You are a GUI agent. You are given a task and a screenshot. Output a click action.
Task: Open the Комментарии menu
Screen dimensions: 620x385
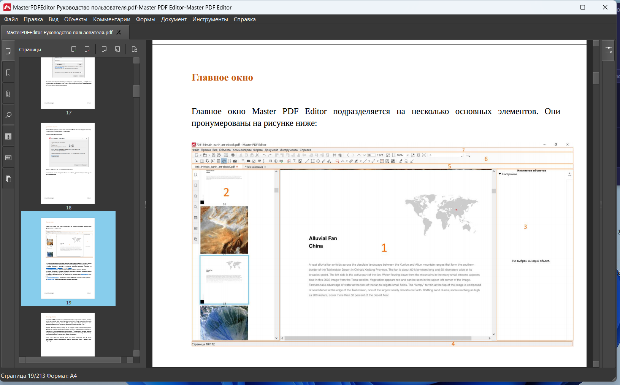pos(112,19)
